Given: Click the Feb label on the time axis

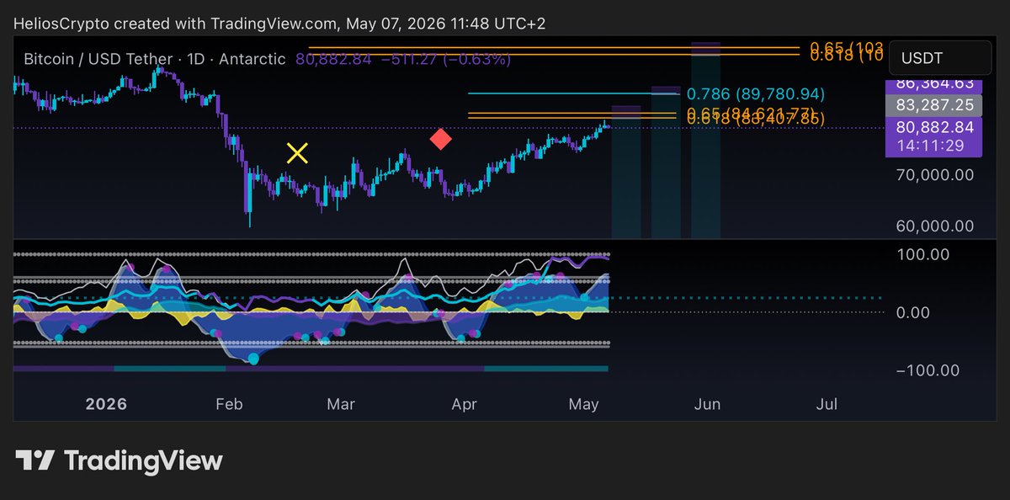Looking at the screenshot, I should (229, 404).
